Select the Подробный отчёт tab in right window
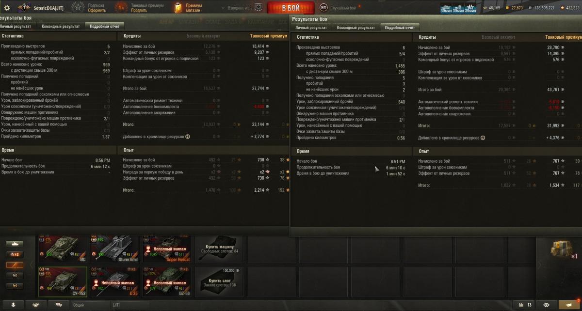582x311 pixels. tap(400, 28)
